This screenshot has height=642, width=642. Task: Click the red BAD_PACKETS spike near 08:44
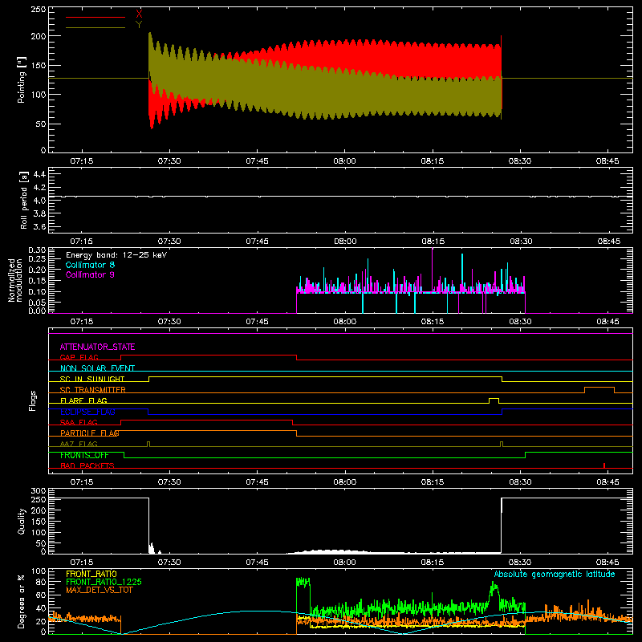(604, 465)
